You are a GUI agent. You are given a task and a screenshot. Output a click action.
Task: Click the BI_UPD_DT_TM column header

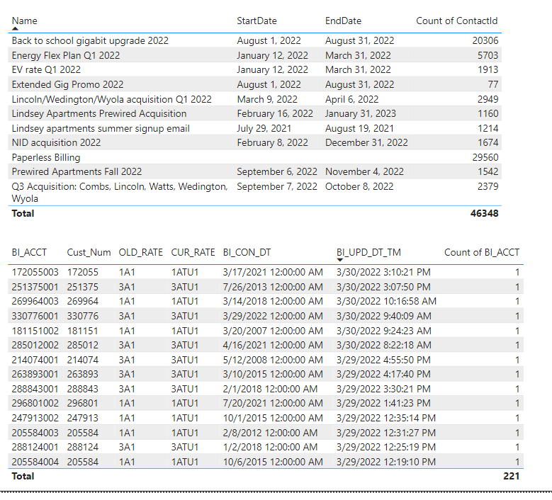pyautogui.click(x=368, y=253)
